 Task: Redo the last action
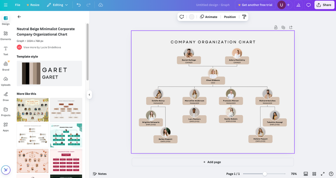pos(88,5)
